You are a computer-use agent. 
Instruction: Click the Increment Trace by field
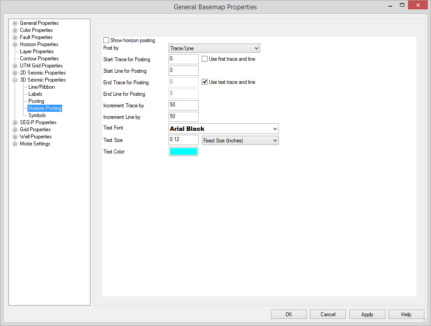[x=184, y=106]
